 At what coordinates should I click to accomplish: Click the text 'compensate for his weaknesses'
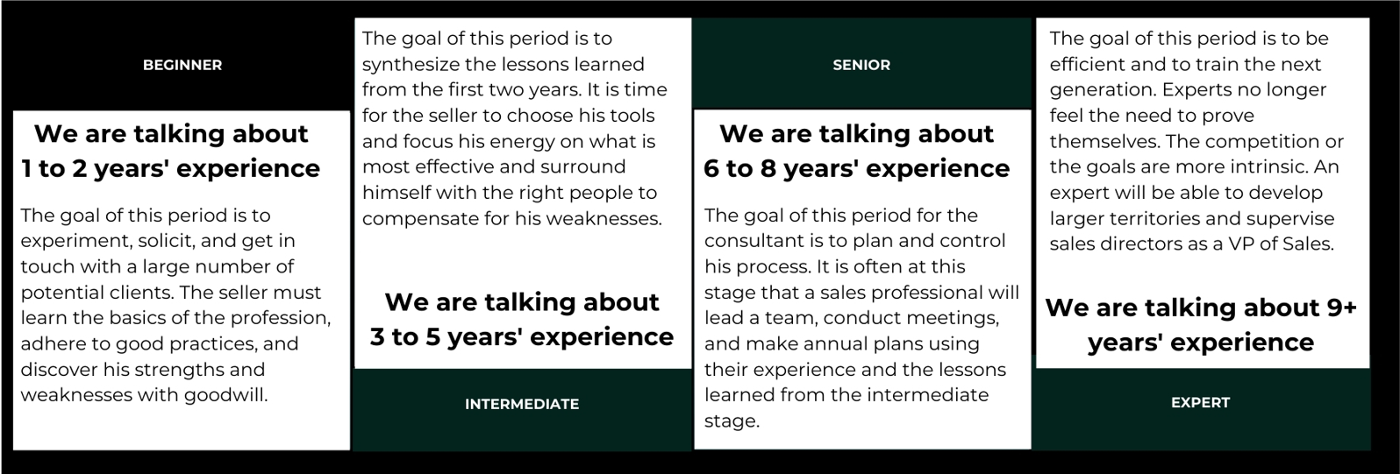512,218
